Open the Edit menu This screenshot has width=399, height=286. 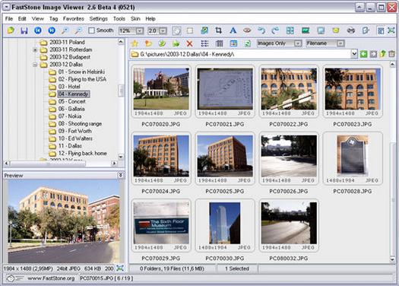[22, 19]
